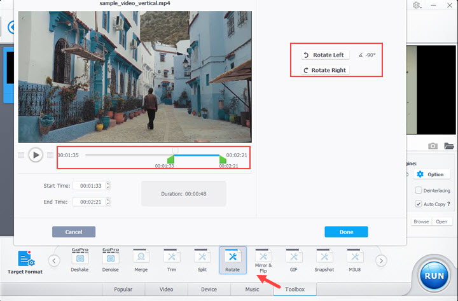Viewport: 458px width, 301px height.
Task: Click the Browse button
Action: [421, 221]
